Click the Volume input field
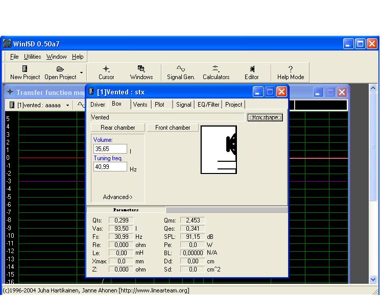This screenshot has width=381, height=296. [110, 149]
